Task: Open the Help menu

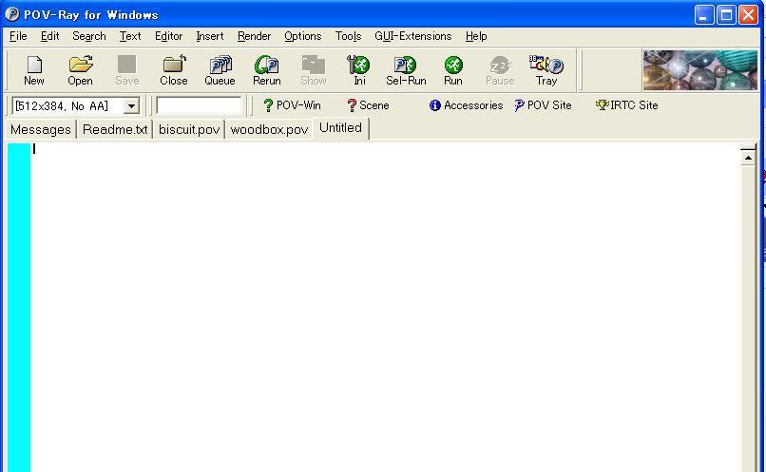Action: click(x=476, y=36)
